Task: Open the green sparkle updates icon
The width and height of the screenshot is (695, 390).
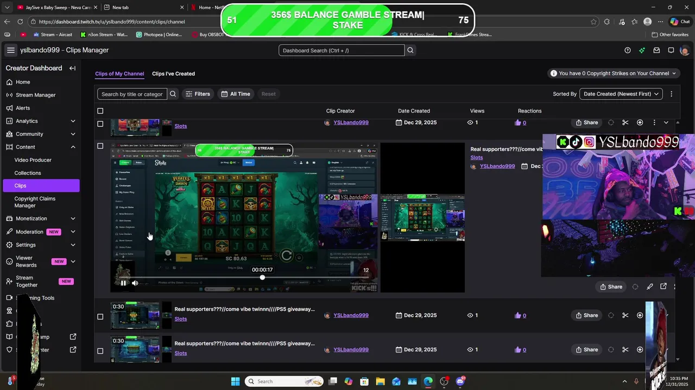Action: pyautogui.click(x=642, y=50)
